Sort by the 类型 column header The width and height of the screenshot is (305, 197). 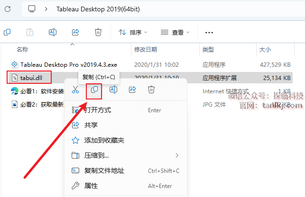tap(208, 50)
